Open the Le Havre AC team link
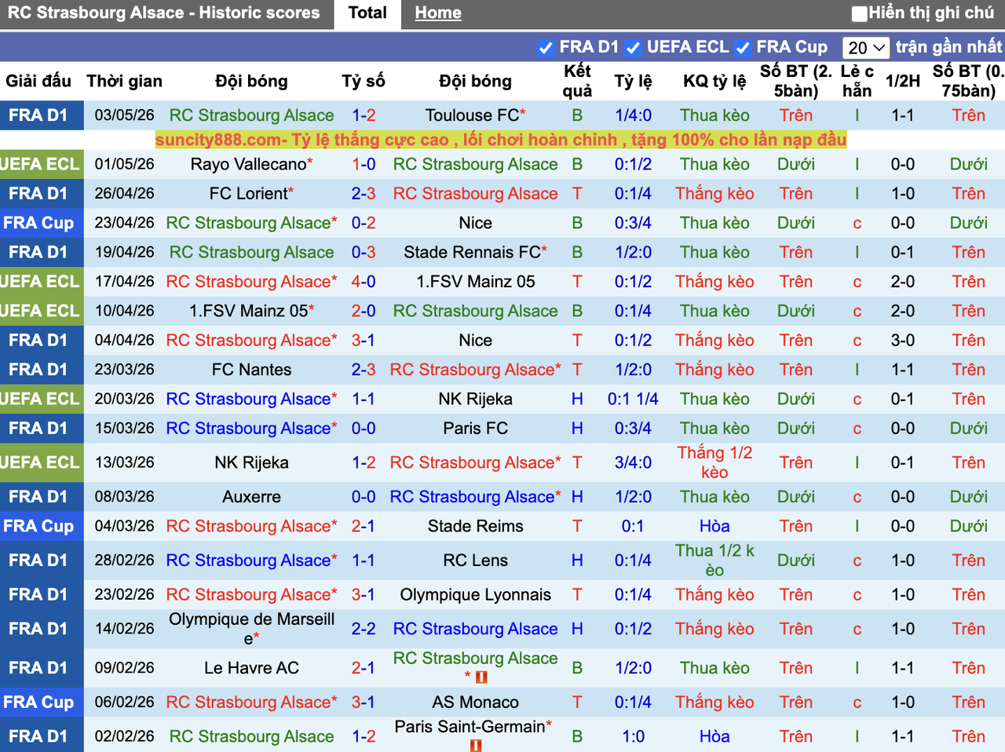Viewport: 1005px width, 752px height. coord(251,667)
